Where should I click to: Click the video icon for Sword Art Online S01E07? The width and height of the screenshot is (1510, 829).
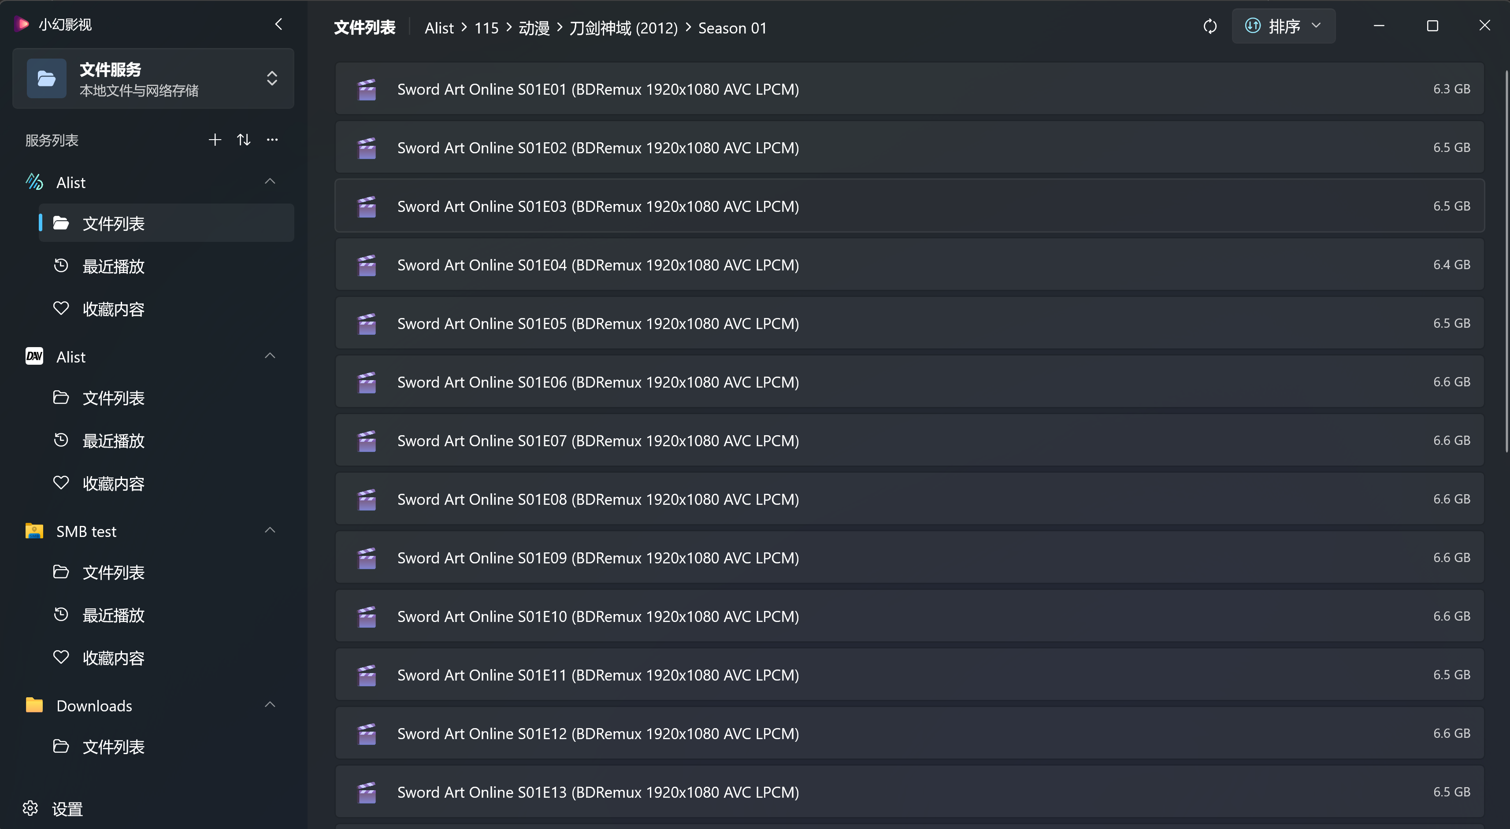click(367, 440)
